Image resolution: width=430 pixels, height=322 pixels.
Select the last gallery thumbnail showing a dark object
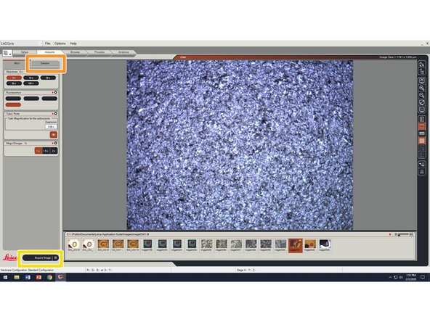325,245
